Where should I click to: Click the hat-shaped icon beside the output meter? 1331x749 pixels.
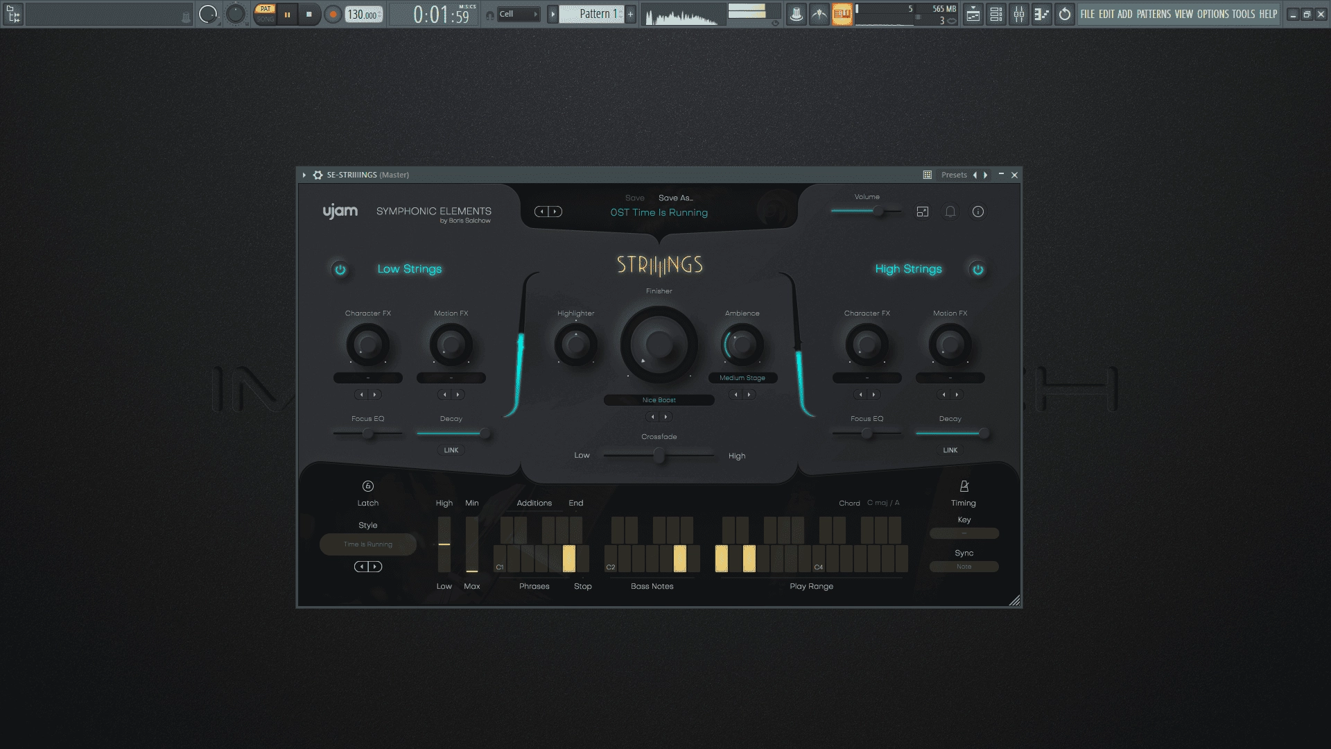797,14
